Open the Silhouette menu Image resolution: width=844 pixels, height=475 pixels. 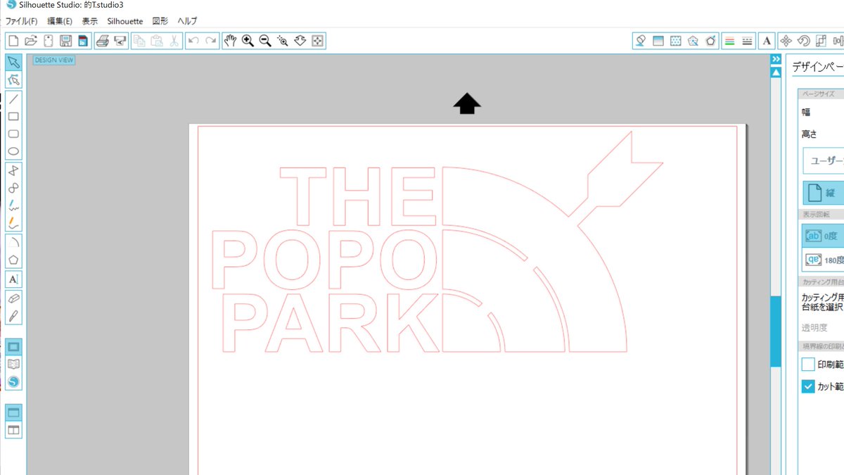[125, 21]
